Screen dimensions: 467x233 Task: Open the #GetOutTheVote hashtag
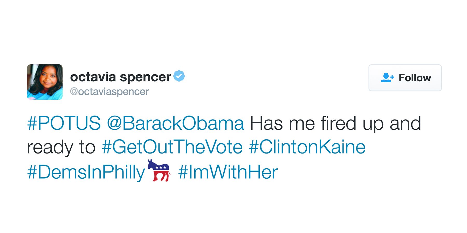click(x=172, y=147)
